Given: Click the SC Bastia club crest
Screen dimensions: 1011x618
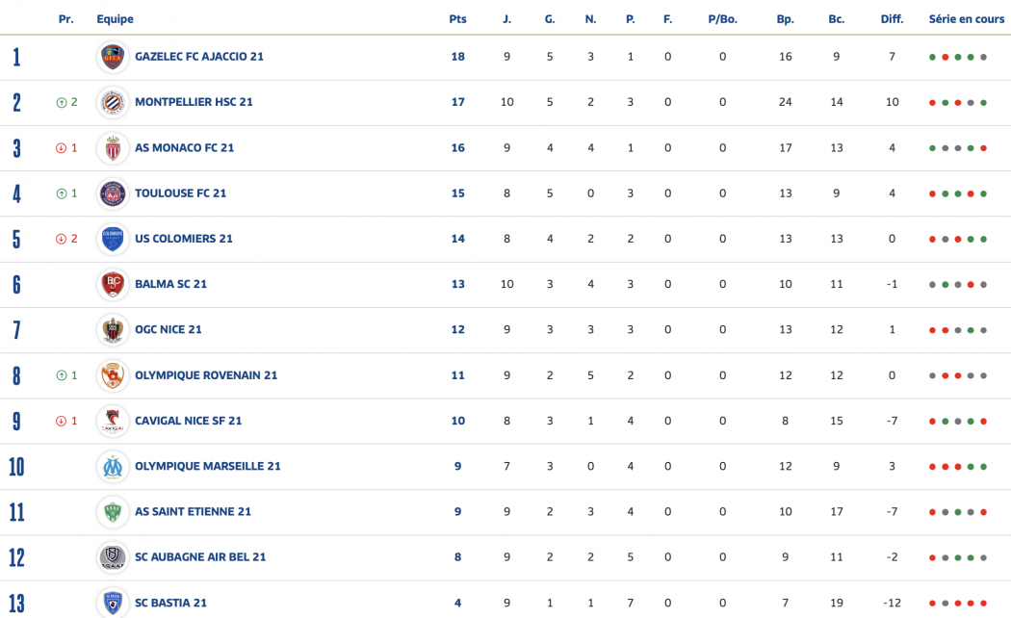Looking at the screenshot, I should pyautogui.click(x=113, y=603).
